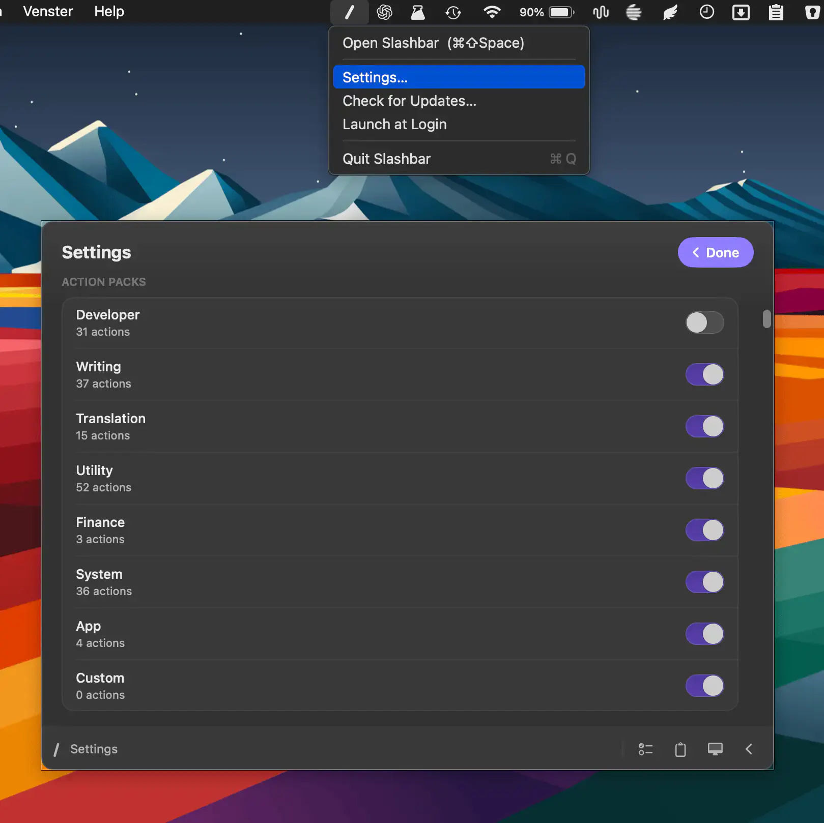This screenshot has height=823, width=824.
Task: Open the Venster menu
Action: pyautogui.click(x=48, y=11)
